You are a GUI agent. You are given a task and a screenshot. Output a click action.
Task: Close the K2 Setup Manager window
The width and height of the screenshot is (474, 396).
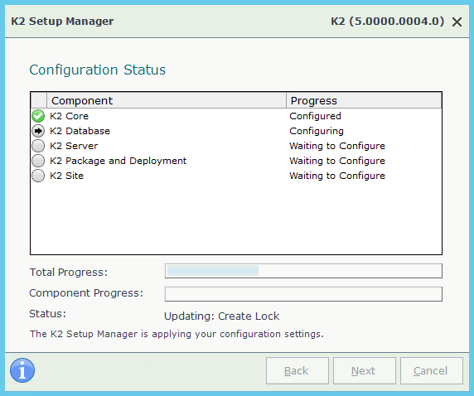tap(457, 22)
